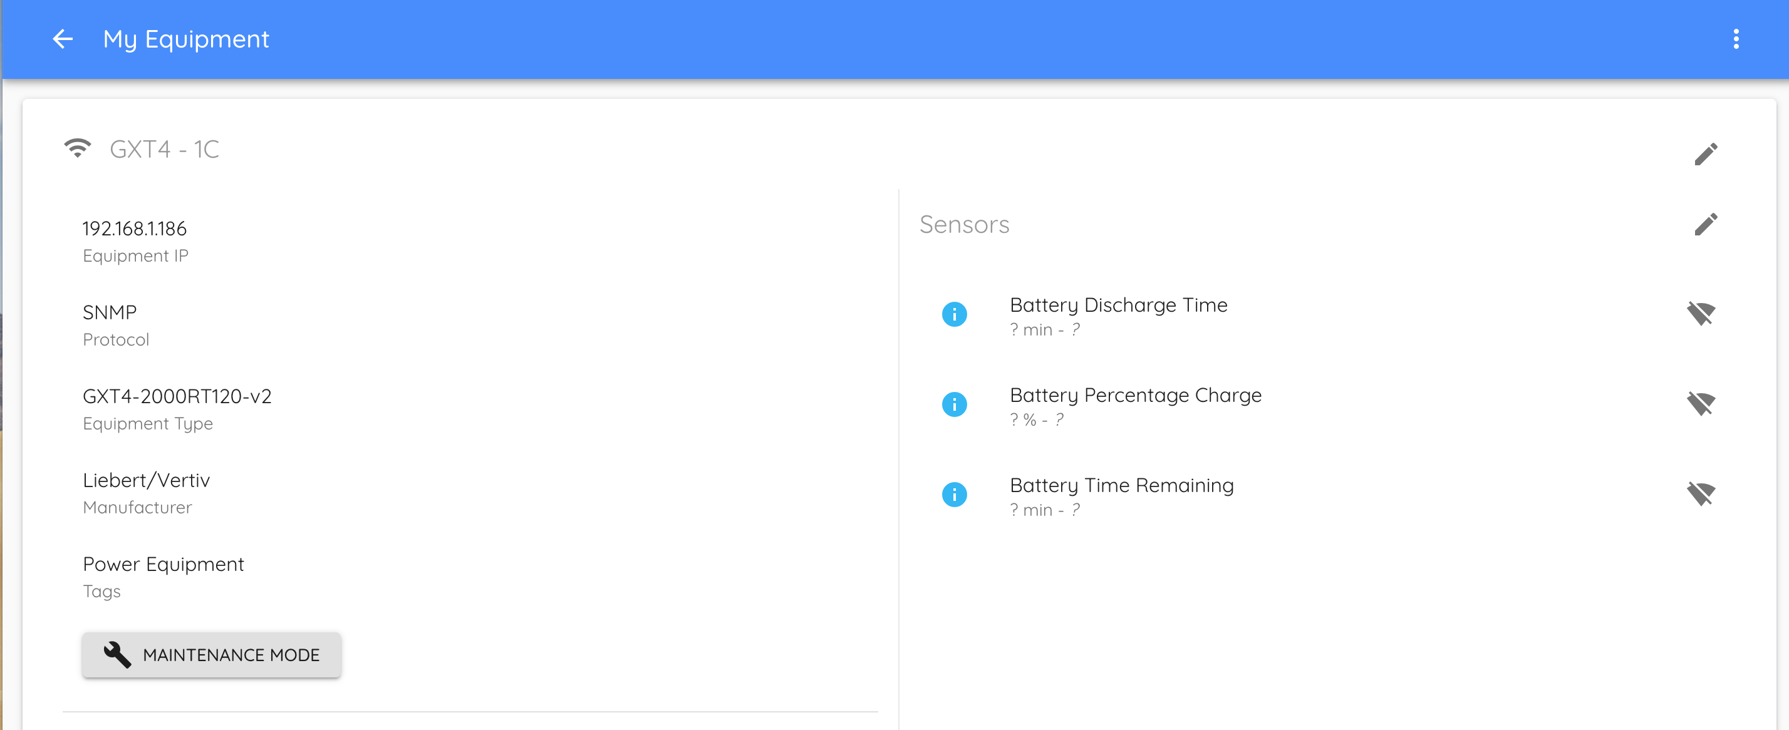Click the My Equipment page title

(186, 39)
